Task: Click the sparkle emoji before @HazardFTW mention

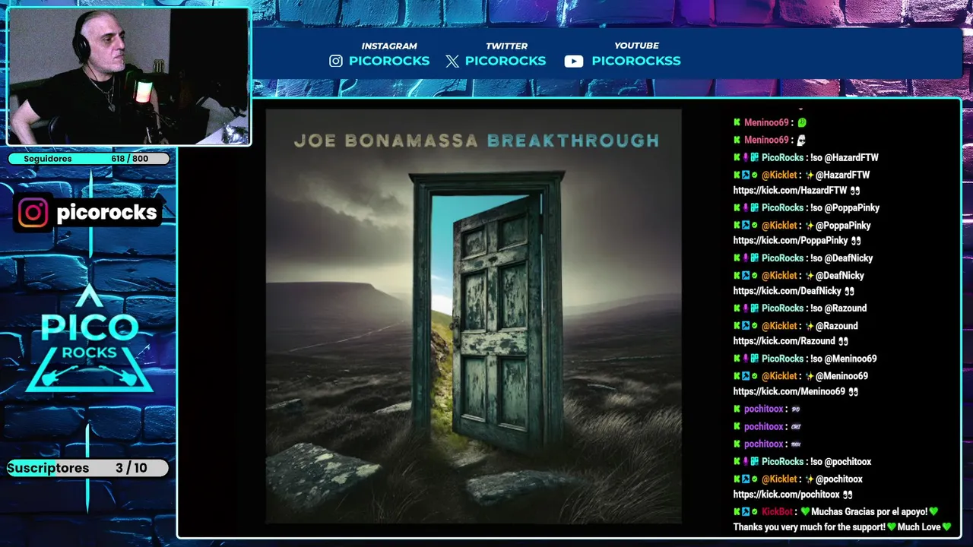Action: (810, 175)
